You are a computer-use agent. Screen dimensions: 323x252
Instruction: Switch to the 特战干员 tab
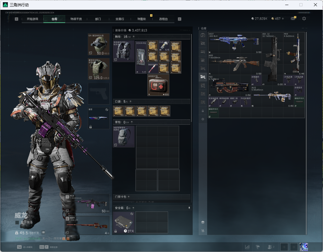[76, 19]
